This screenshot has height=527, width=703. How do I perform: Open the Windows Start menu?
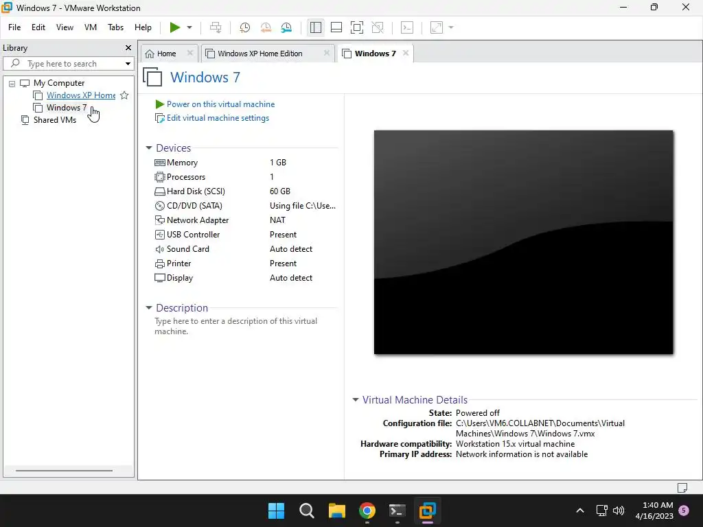276,511
